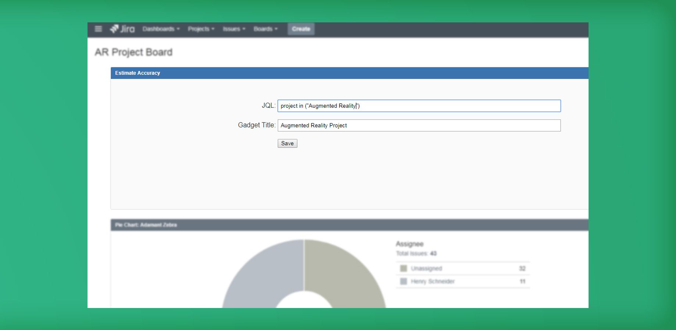The height and width of the screenshot is (330, 676).
Task: Click the Gadget Title: label
Action: coord(256,125)
